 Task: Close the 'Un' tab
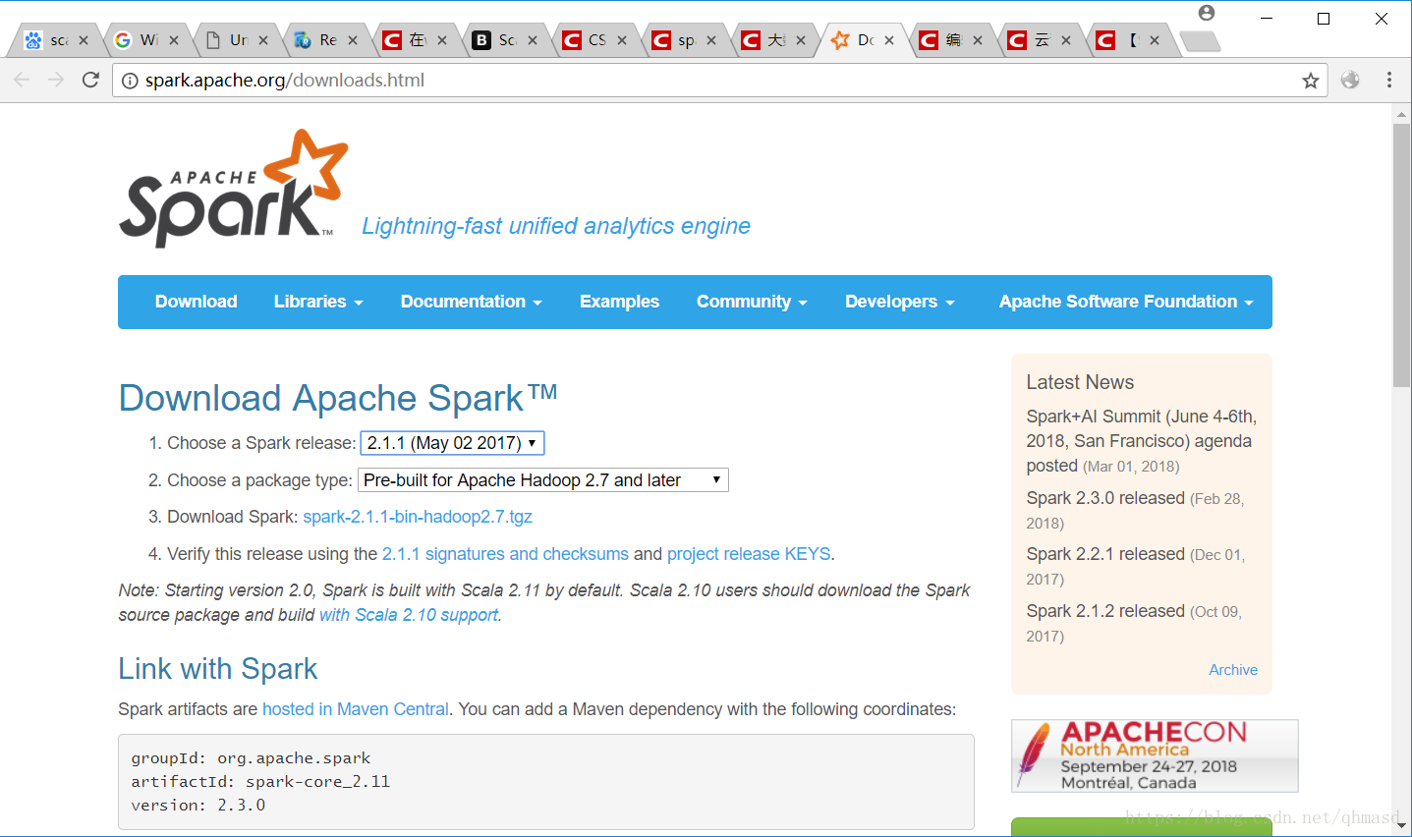coord(263,40)
